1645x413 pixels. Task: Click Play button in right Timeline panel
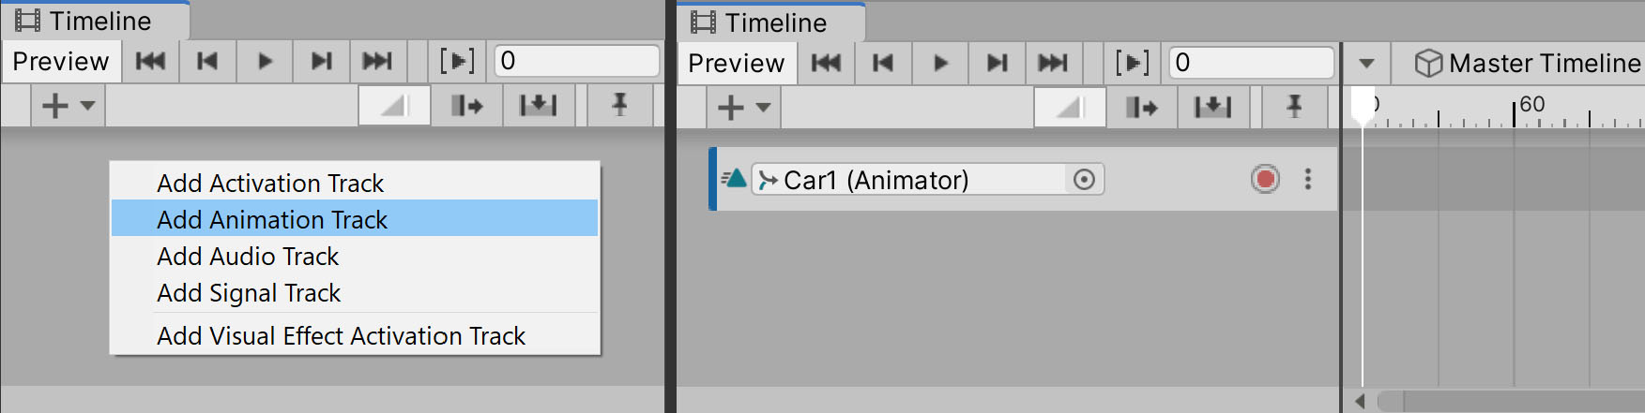click(x=939, y=63)
